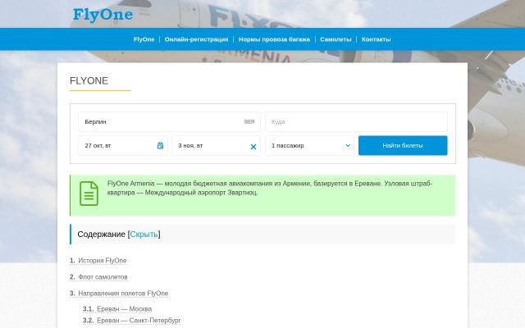Go to Онлайн-регистрация menu item
The width and height of the screenshot is (525, 328).
coord(196,39)
